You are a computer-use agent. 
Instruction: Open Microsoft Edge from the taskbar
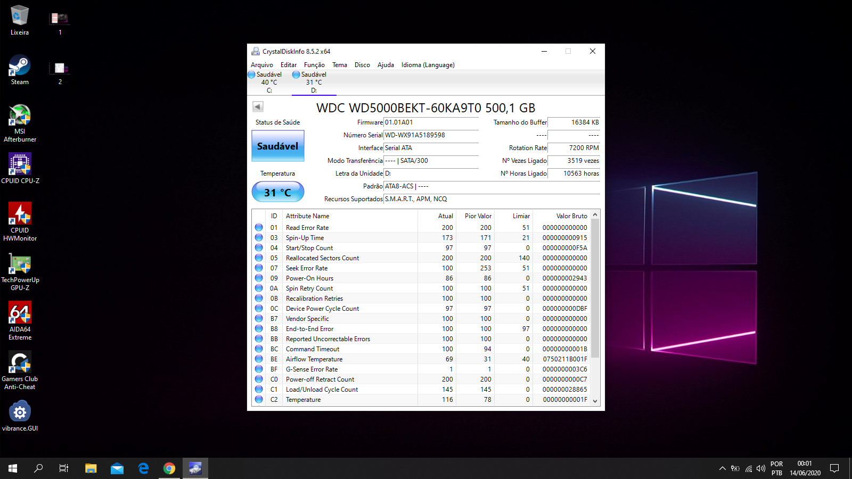pos(143,468)
